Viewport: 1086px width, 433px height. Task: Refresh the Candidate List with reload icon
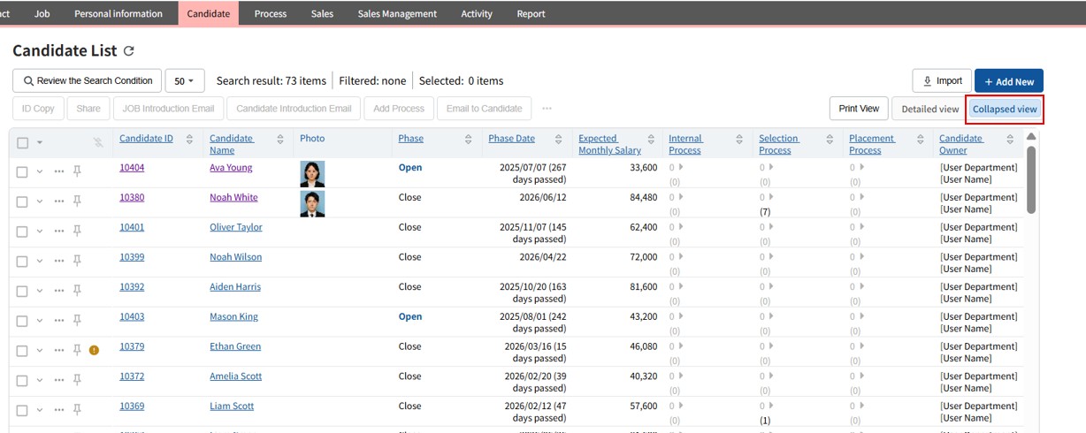coord(129,51)
